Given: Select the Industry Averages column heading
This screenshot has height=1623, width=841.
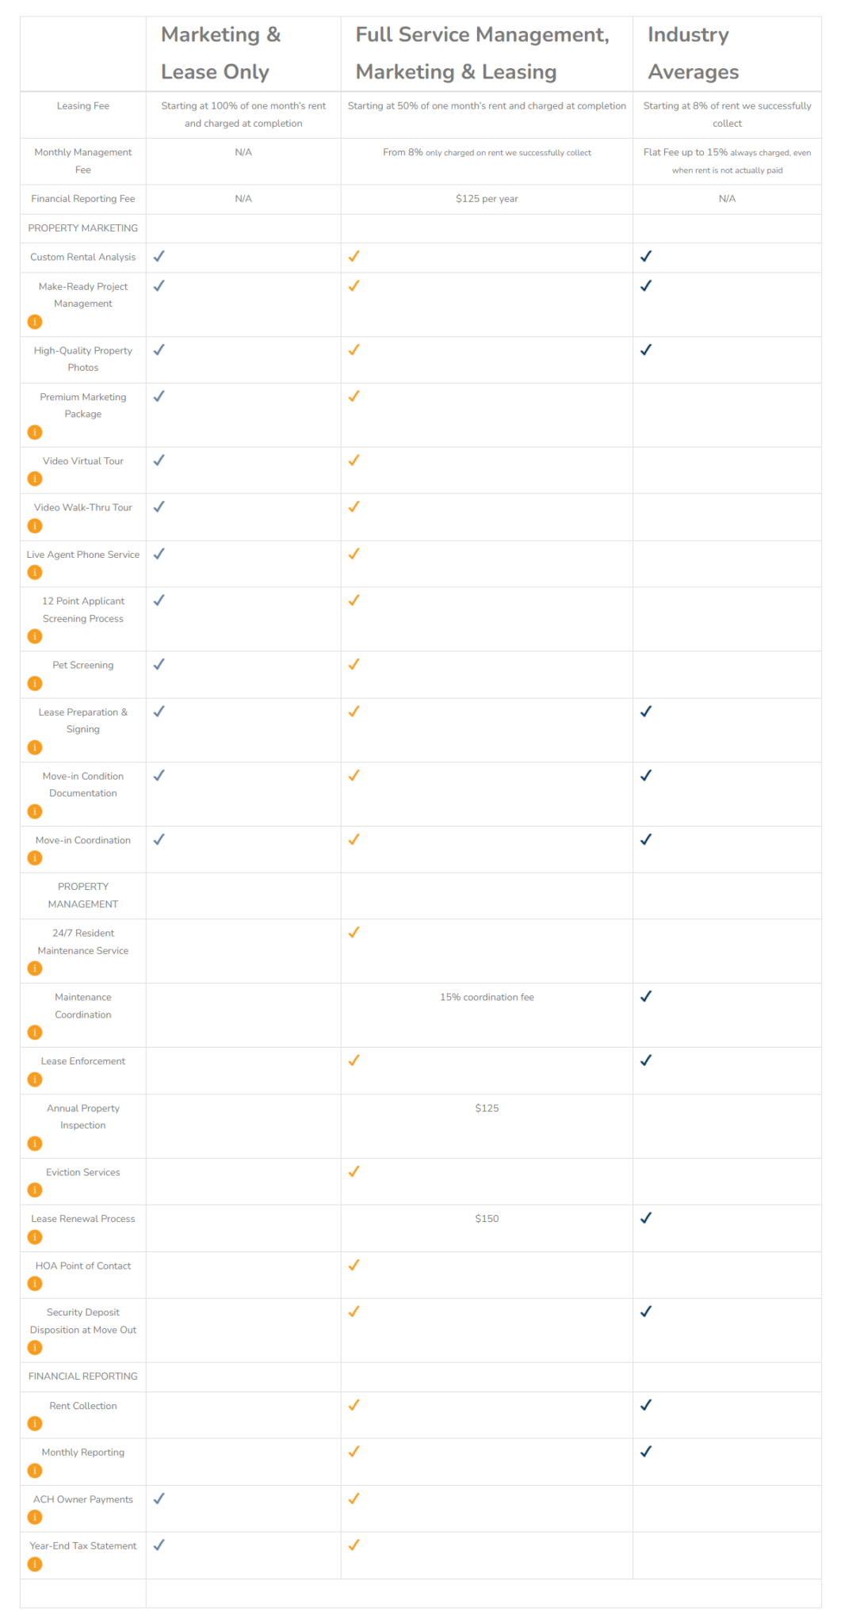Looking at the screenshot, I should pyautogui.click(x=693, y=53).
